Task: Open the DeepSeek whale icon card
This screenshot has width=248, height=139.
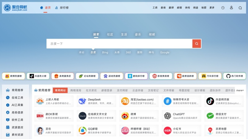Action: point(96,101)
